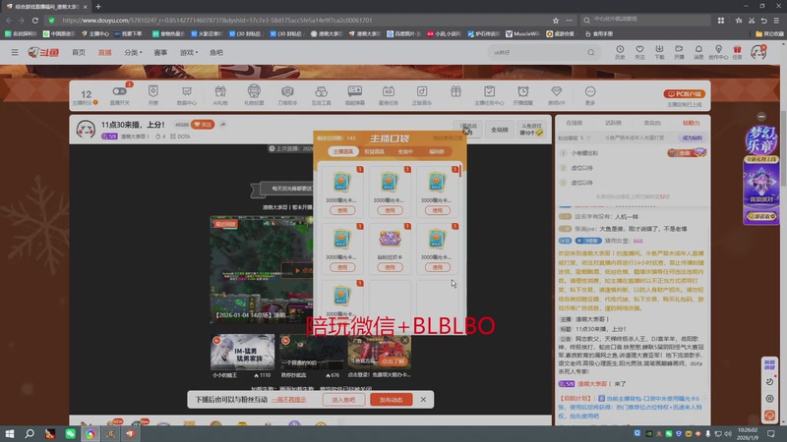
Task: Switch to the 福利券 tab in pocket popup
Action: 436,151
